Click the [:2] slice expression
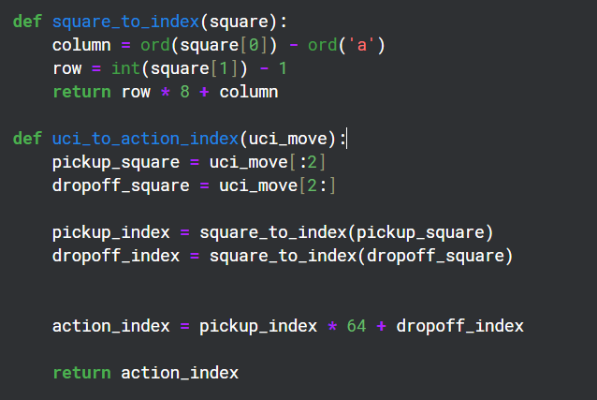597x400 pixels. coord(311,162)
